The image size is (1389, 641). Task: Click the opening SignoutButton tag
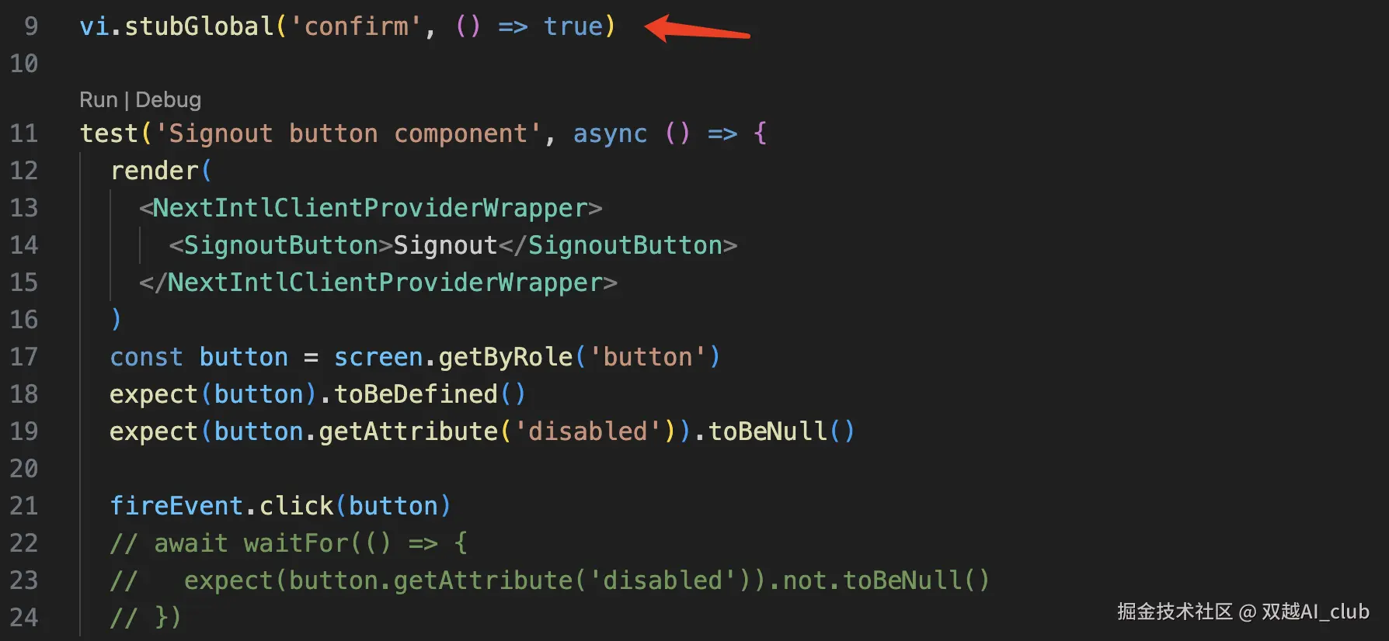pos(280,245)
